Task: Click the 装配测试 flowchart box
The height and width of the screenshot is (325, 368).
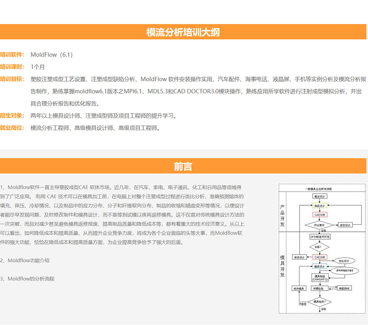Action: pyautogui.click(x=344, y=288)
